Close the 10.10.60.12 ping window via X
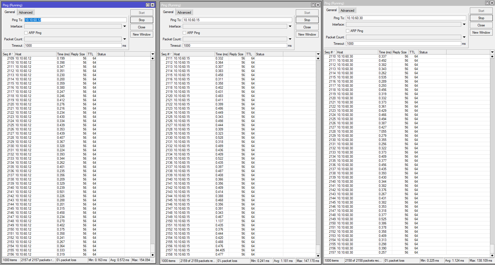Image resolution: width=495 pixels, height=265 pixels. tap(152, 5)
